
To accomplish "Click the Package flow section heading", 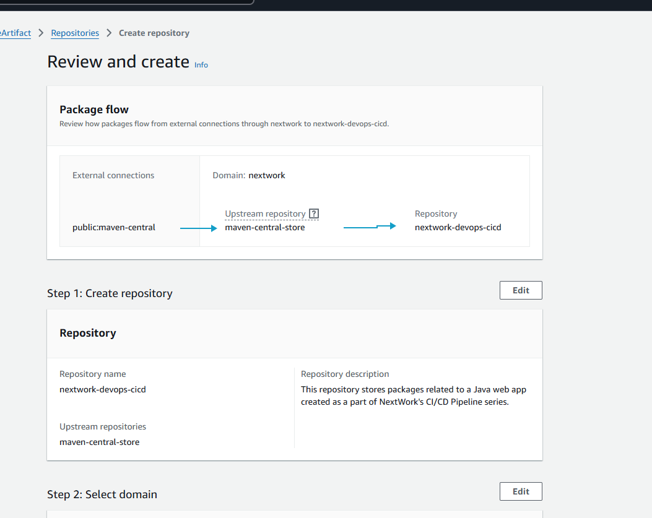I will tap(94, 110).
